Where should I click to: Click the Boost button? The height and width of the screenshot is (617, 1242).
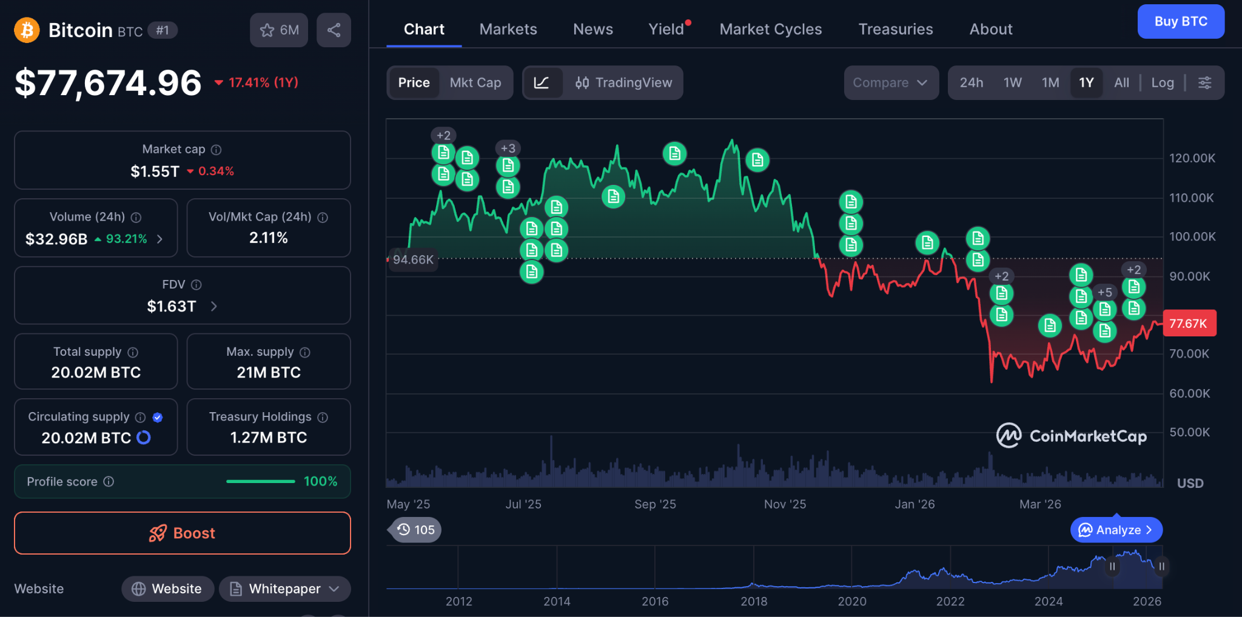point(182,533)
